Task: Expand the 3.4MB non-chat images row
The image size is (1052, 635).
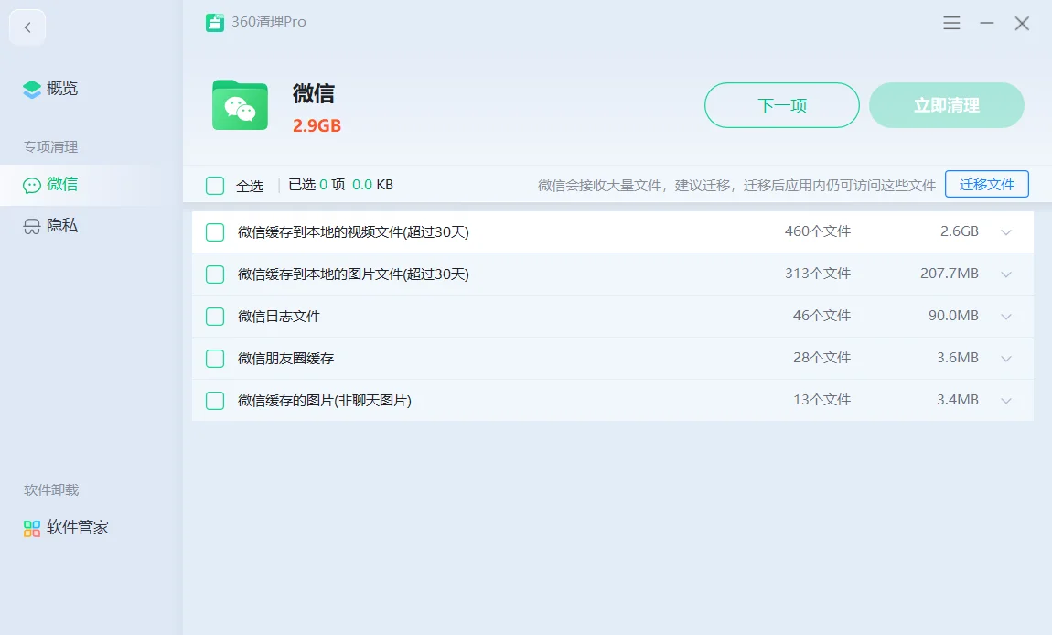Action: point(1006,401)
